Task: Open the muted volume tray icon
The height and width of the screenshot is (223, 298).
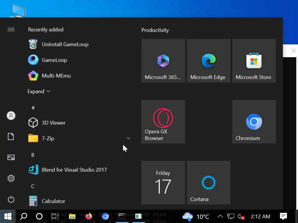Action: (241, 216)
